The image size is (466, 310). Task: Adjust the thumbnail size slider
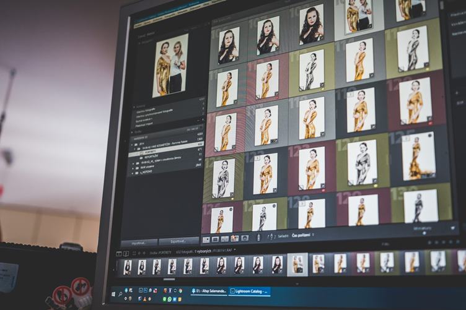coord(424,233)
